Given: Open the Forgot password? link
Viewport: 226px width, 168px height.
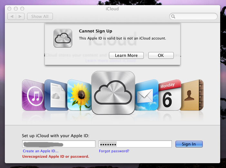Looking at the screenshot, I should (x=114, y=151).
